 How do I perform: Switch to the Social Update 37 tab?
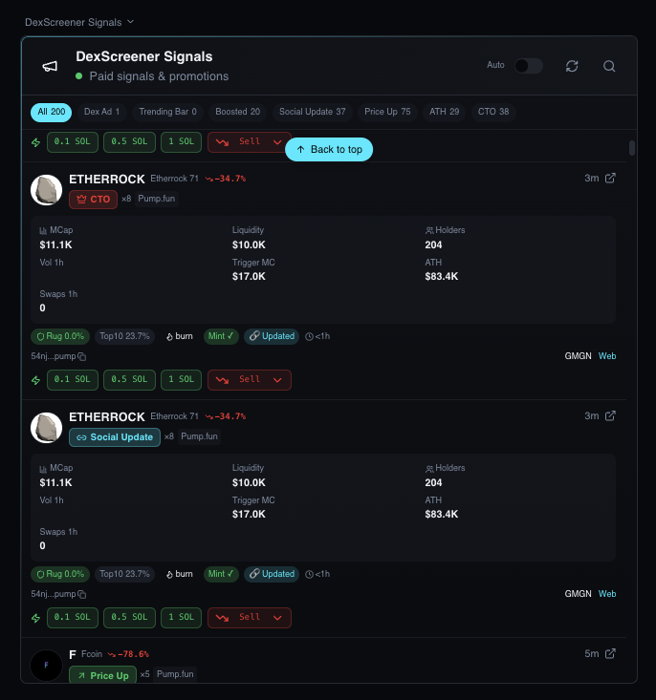pos(312,112)
